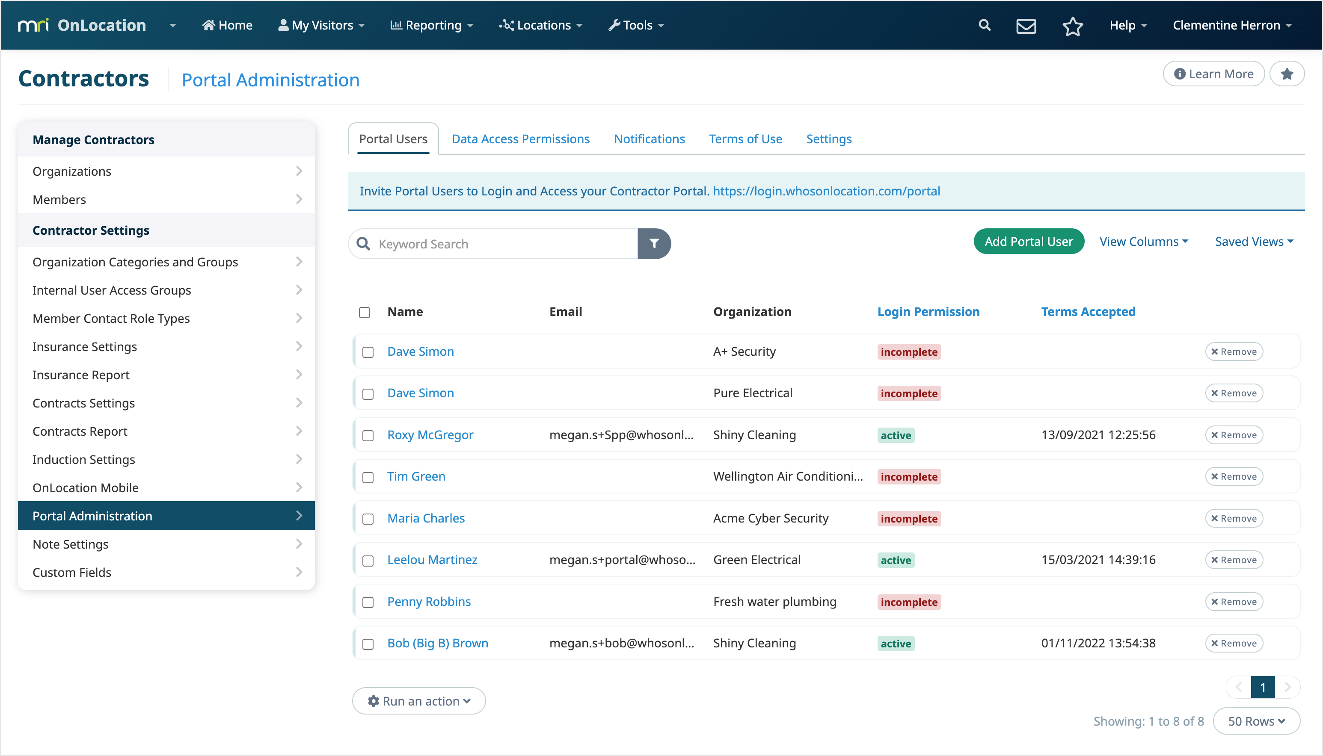The height and width of the screenshot is (756, 1323).
Task: Open the View Columns dropdown
Action: [x=1144, y=242]
